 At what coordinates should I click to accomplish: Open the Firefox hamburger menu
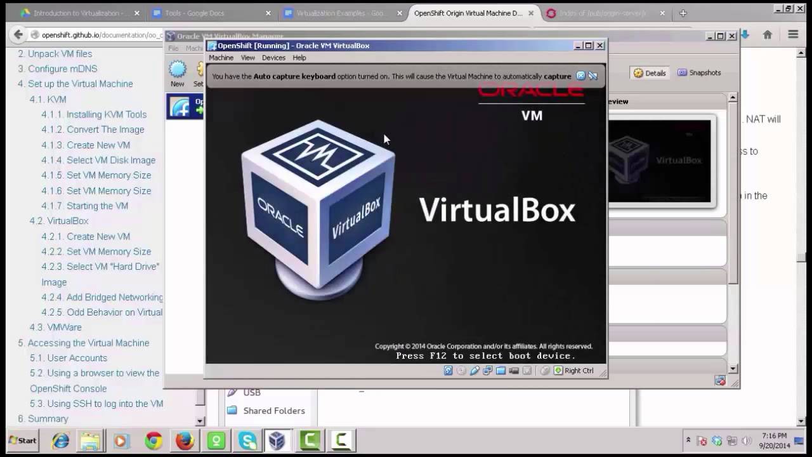[793, 35]
